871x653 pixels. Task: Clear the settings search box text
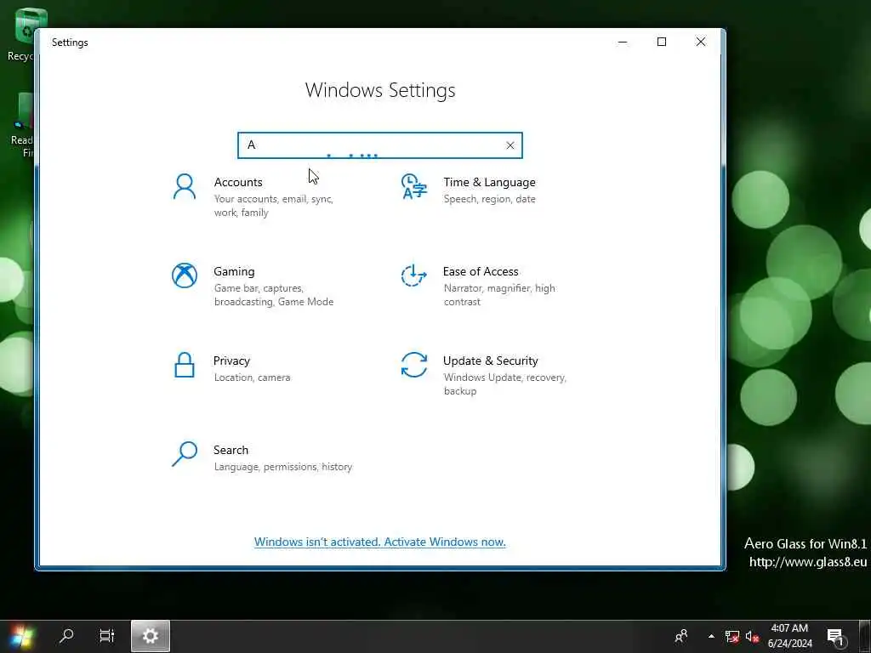pos(510,145)
